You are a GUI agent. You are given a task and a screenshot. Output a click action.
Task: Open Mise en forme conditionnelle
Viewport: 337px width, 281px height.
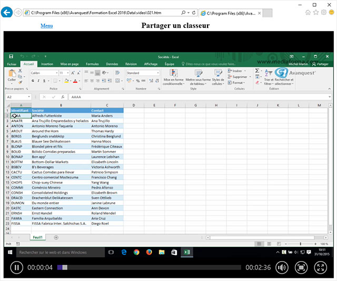(173, 77)
